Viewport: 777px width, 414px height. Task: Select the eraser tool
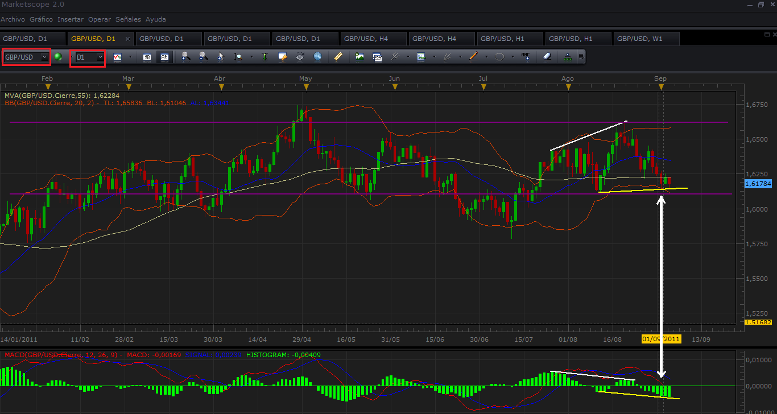(x=547, y=57)
